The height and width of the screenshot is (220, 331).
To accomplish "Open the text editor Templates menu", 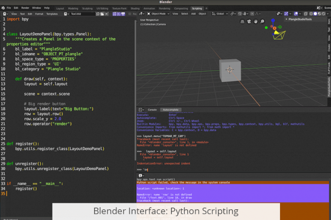I will click(52, 14).
